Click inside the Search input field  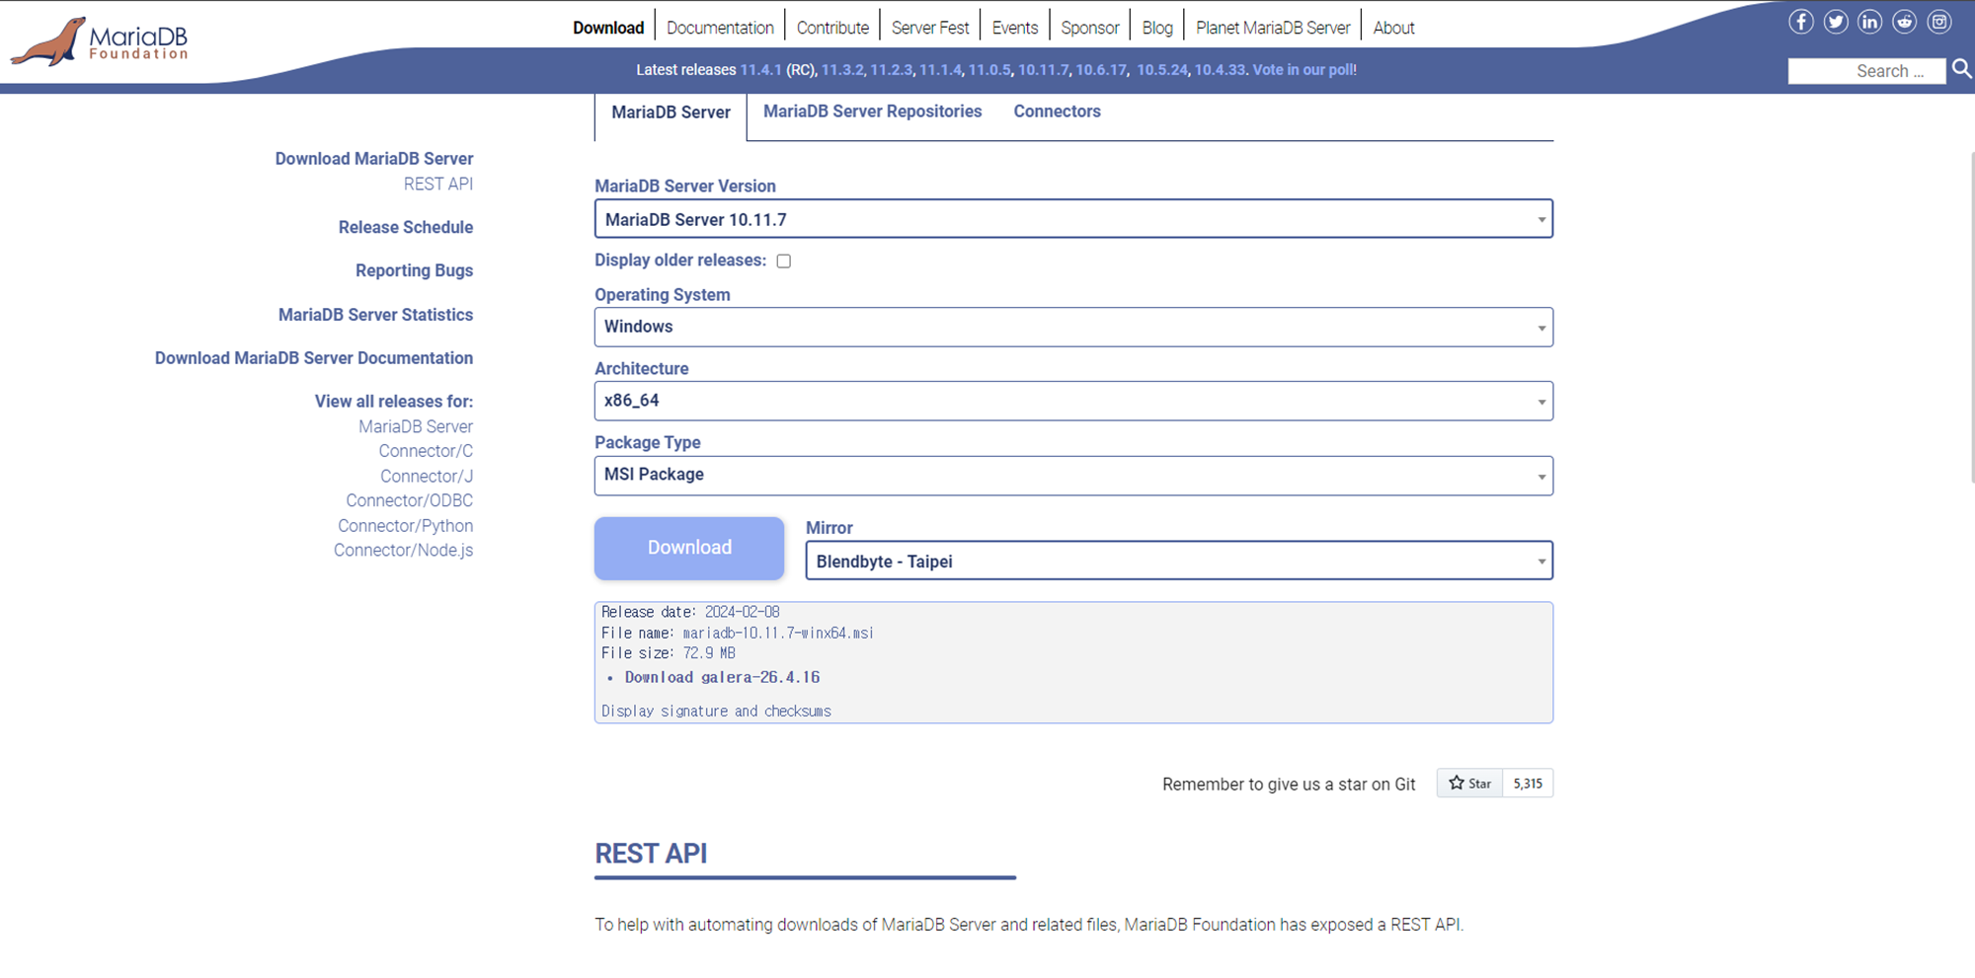click(1866, 71)
